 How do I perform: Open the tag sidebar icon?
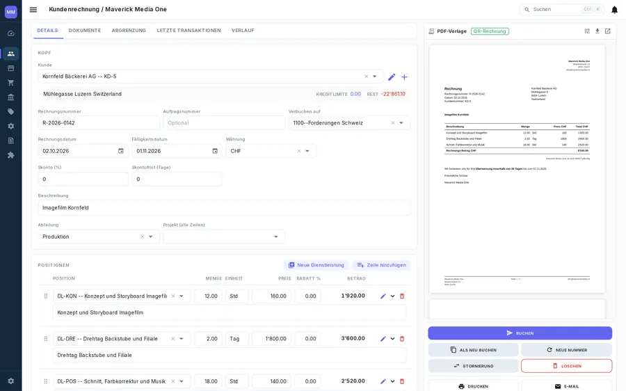coord(10,111)
